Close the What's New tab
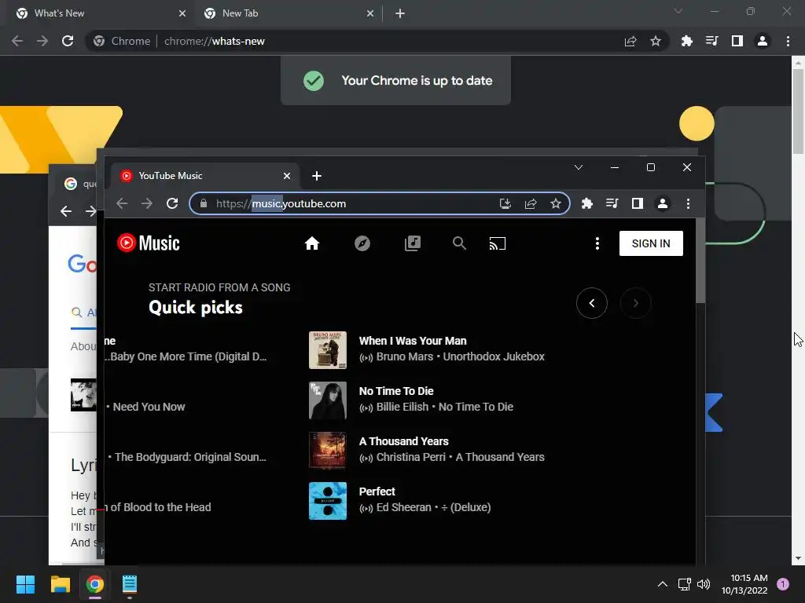The width and height of the screenshot is (805, 603). click(182, 13)
